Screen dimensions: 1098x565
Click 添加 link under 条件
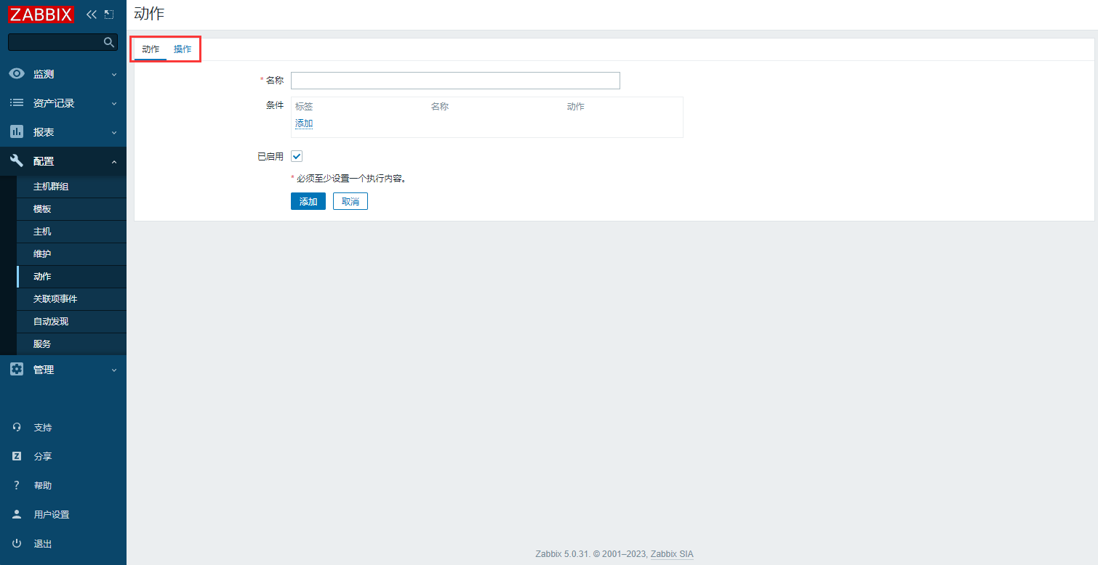[x=304, y=123]
